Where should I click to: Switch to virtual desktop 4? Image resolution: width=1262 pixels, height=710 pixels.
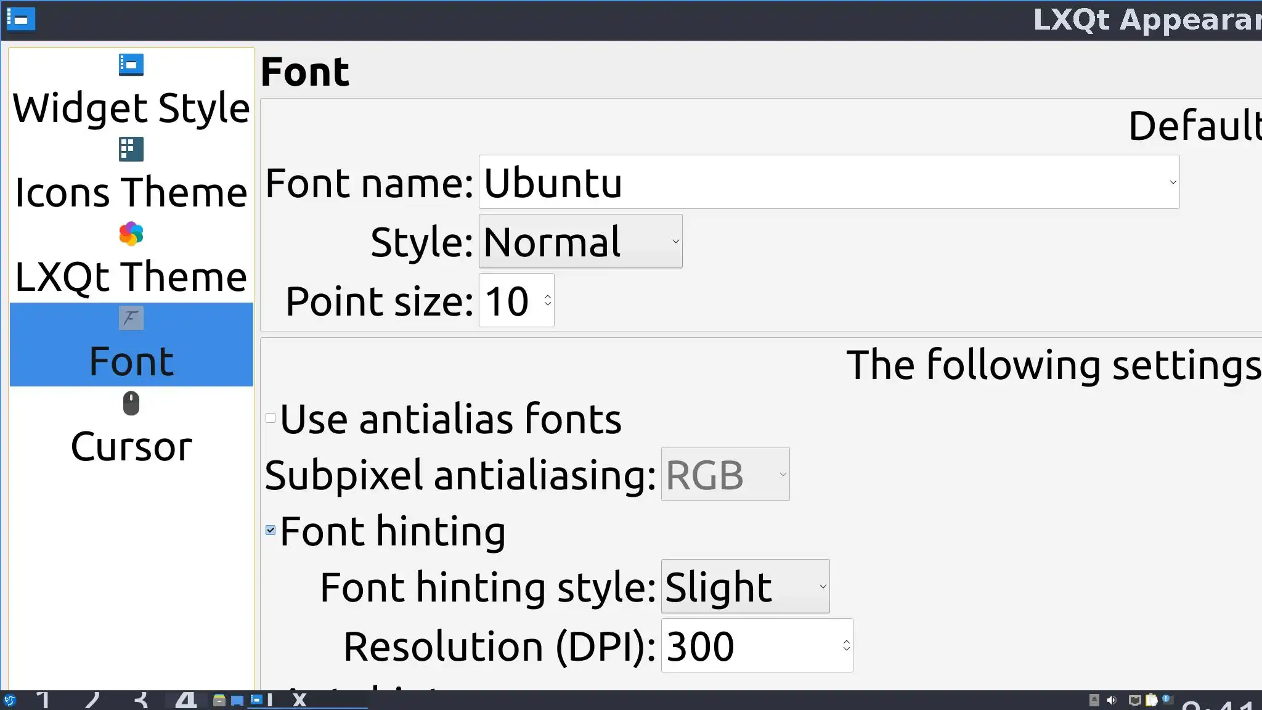185,700
